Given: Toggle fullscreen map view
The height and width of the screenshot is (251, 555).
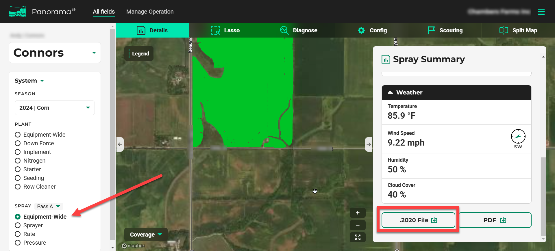Looking at the screenshot, I should pos(358,237).
